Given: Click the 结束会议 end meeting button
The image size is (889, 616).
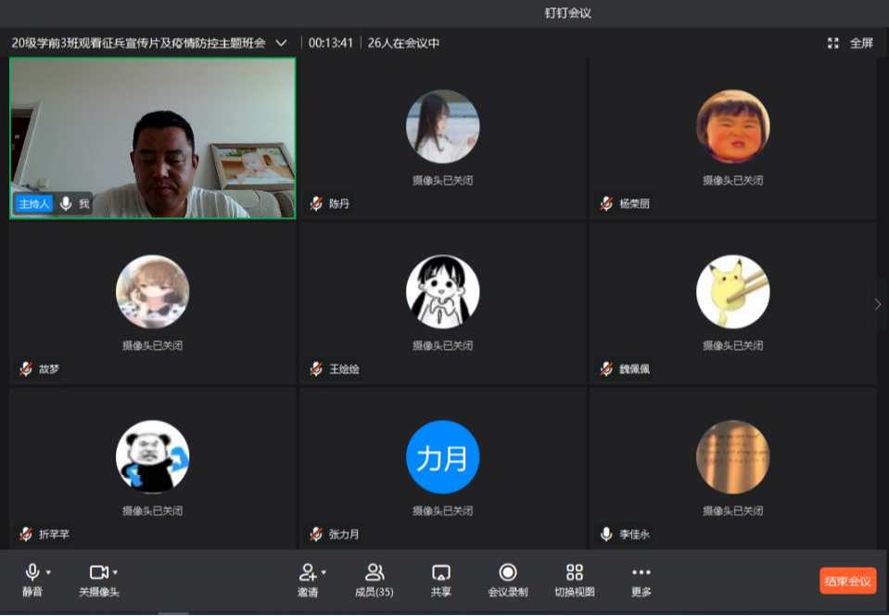Looking at the screenshot, I should 847,581.
